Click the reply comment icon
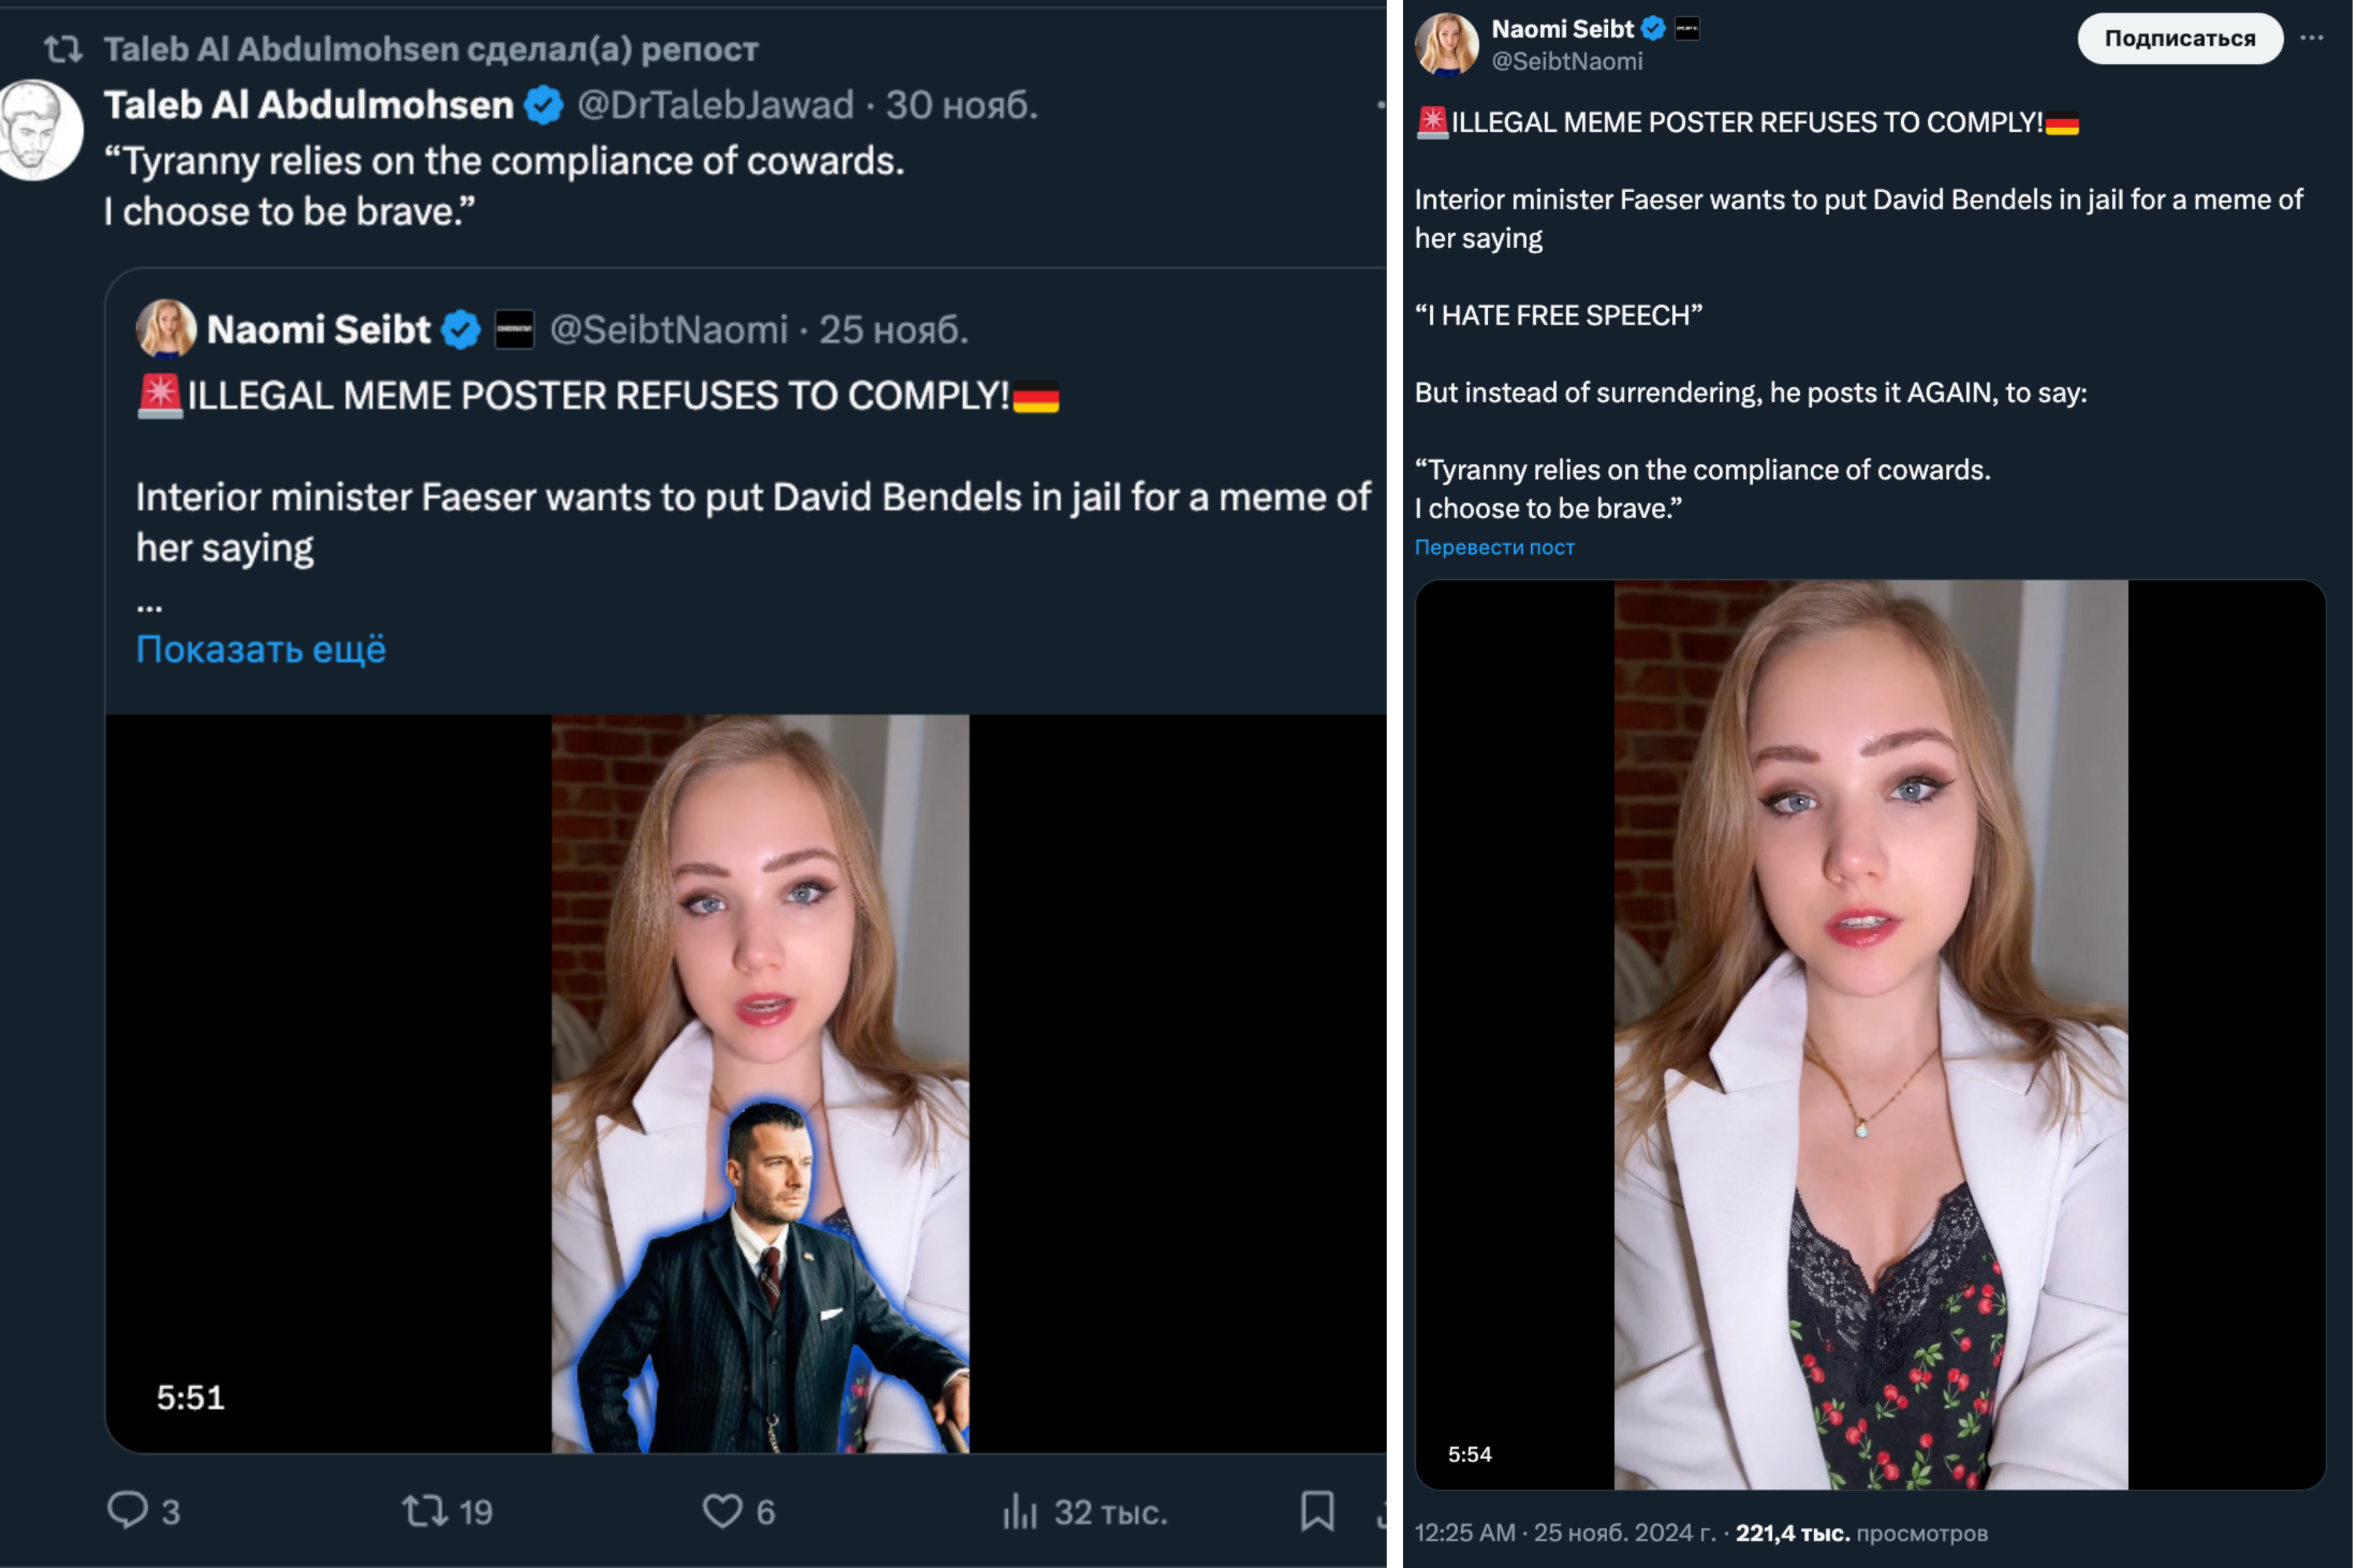The image size is (2353, 1568). [x=128, y=1510]
